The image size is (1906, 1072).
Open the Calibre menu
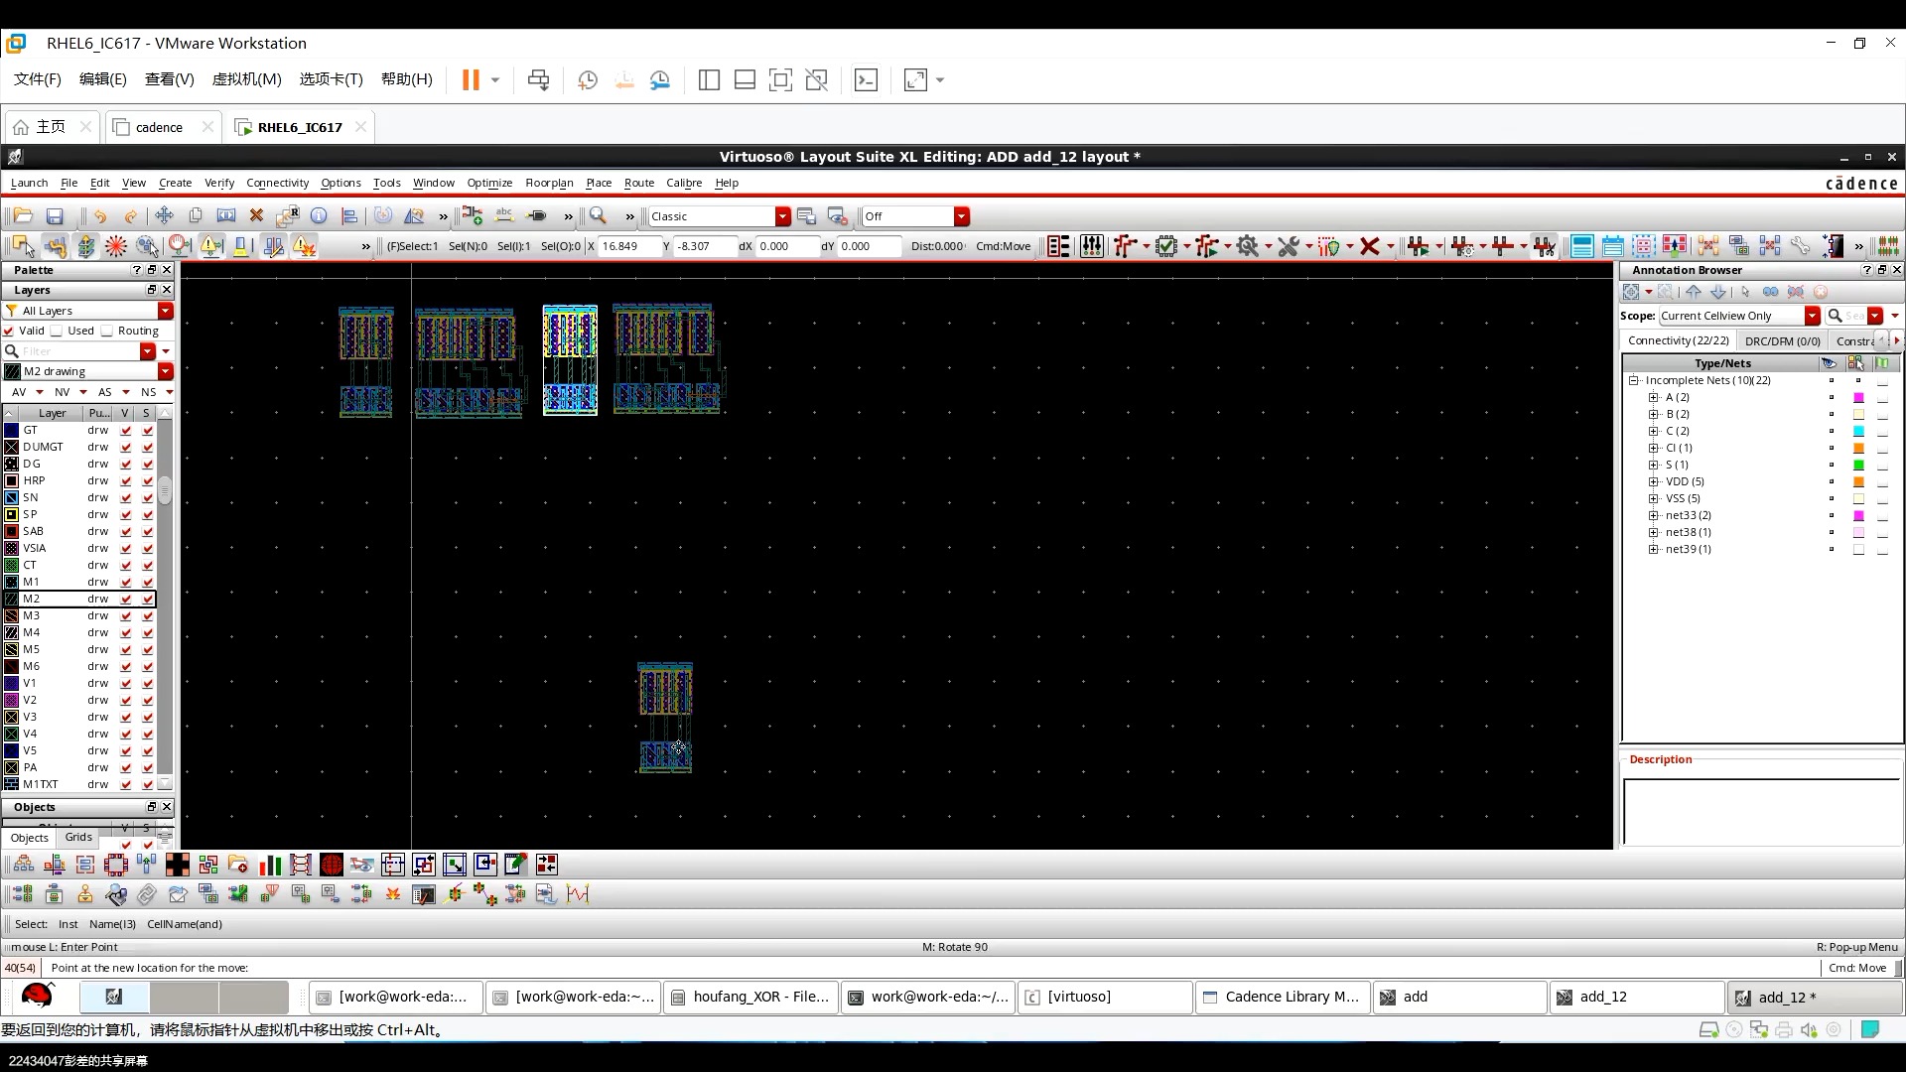[x=683, y=183]
